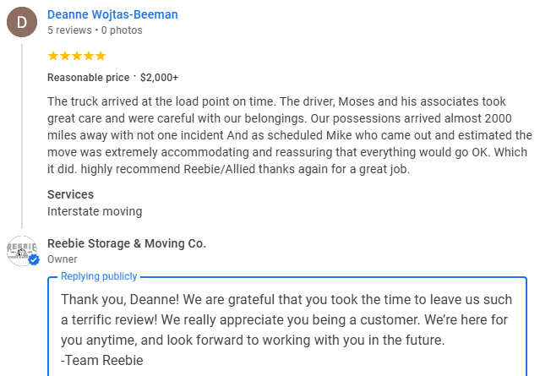Click the '5 reviews • 0 photos' text
Image resolution: width=540 pixels, height=376 pixels.
(x=95, y=30)
